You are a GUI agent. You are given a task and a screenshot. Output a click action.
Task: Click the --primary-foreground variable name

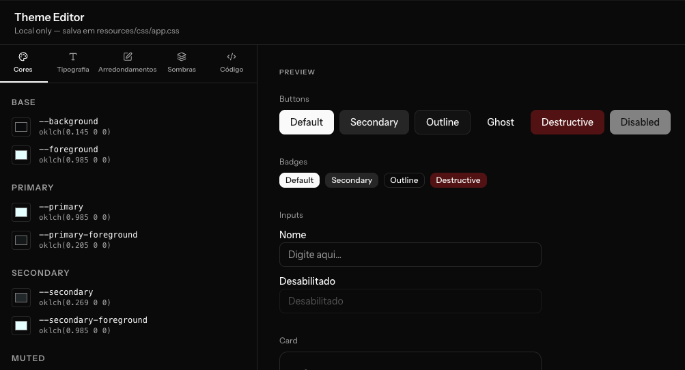(x=88, y=235)
